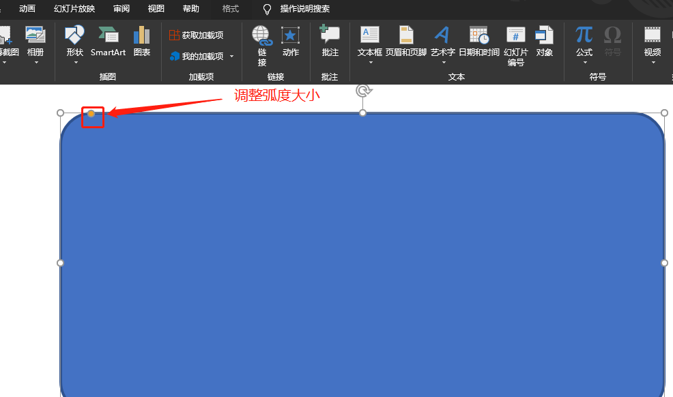
Task: Click the left-middle sizing handle
Action: (61, 263)
